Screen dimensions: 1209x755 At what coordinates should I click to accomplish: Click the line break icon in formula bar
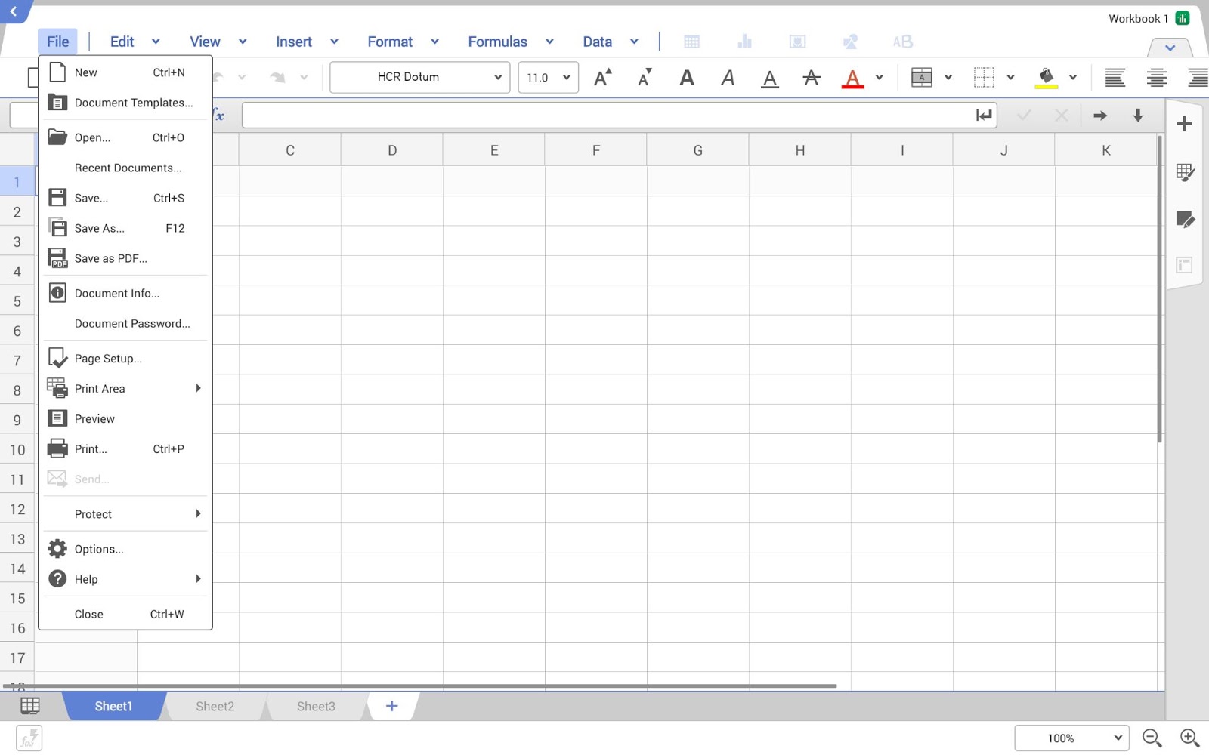click(983, 116)
